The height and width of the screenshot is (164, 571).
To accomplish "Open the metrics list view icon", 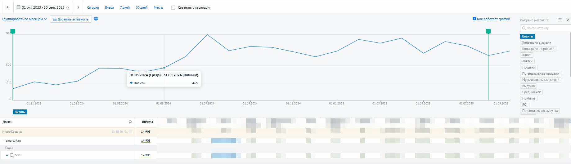I will (x=560, y=20).
